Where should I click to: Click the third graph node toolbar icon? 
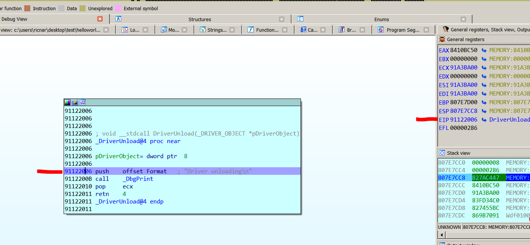(83, 102)
